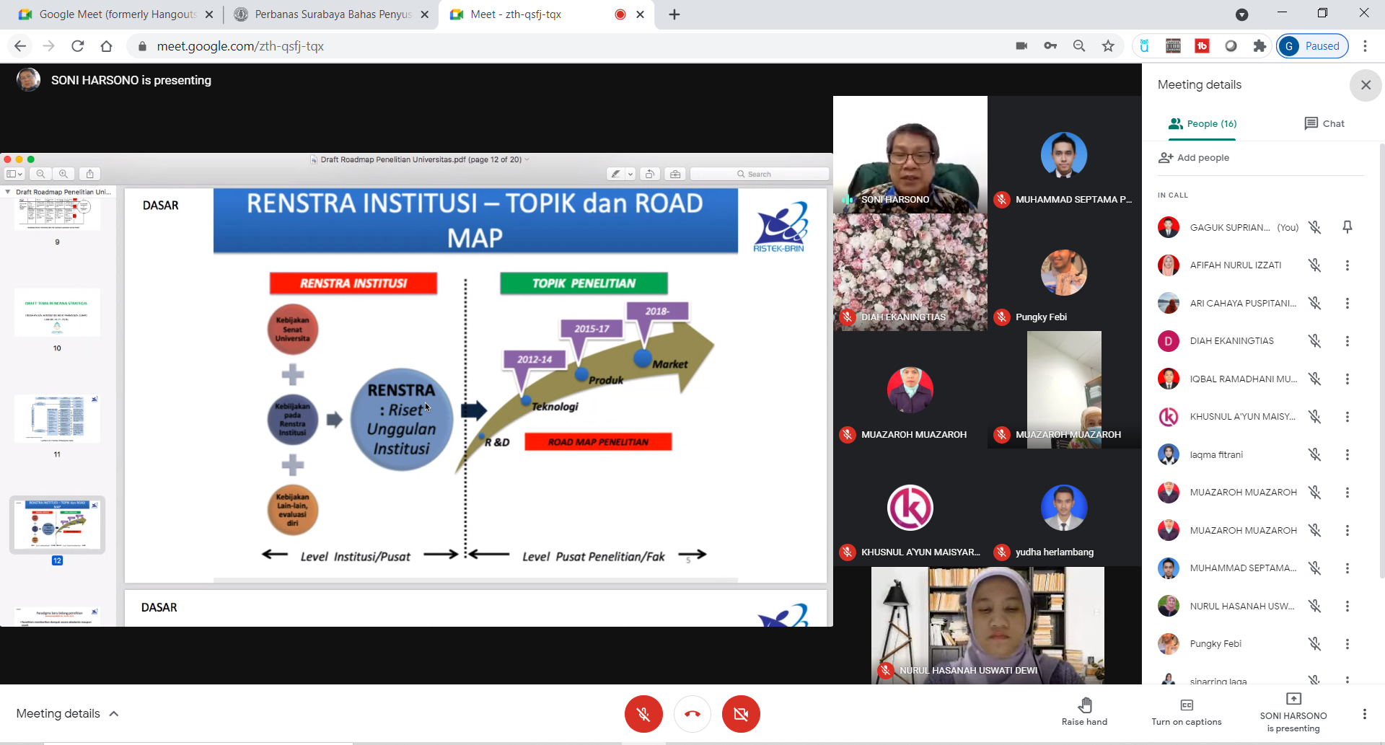
Task: Click Add people link
Action: (1195, 158)
